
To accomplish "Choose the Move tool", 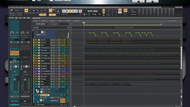I will [34, 11].
